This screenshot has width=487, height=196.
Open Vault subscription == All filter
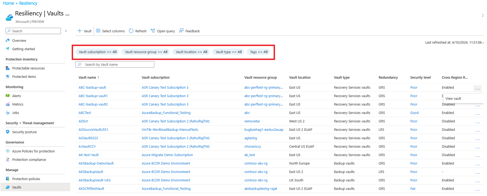(x=98, y=52)
